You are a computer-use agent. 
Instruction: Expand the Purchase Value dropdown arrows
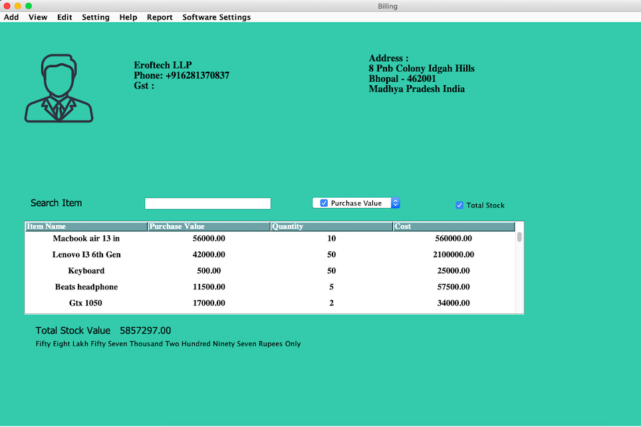[395, 204]
